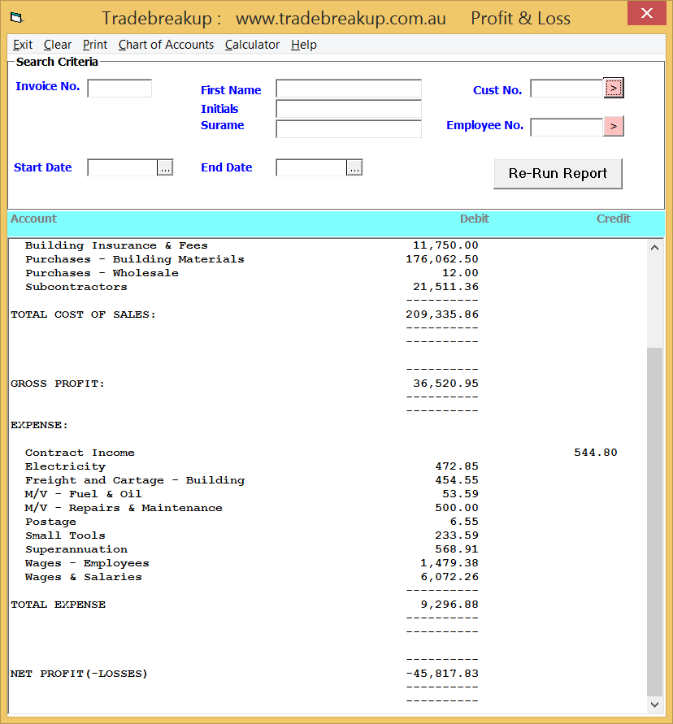Image resolution: width=673 pixels, height=724 pixels.
Task: Open the Start Date picker ellipsis button
Action: (x=165, y=167)
